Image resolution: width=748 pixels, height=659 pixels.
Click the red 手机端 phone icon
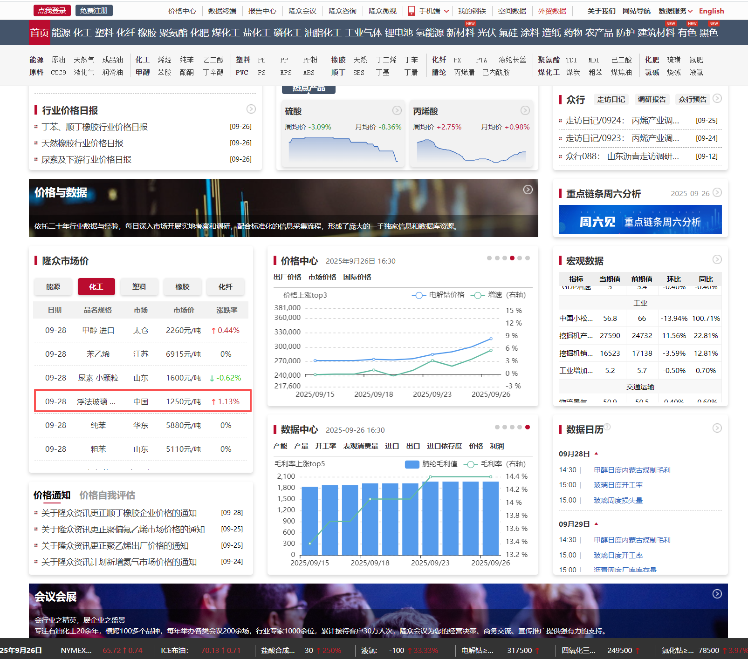[412, 11]
